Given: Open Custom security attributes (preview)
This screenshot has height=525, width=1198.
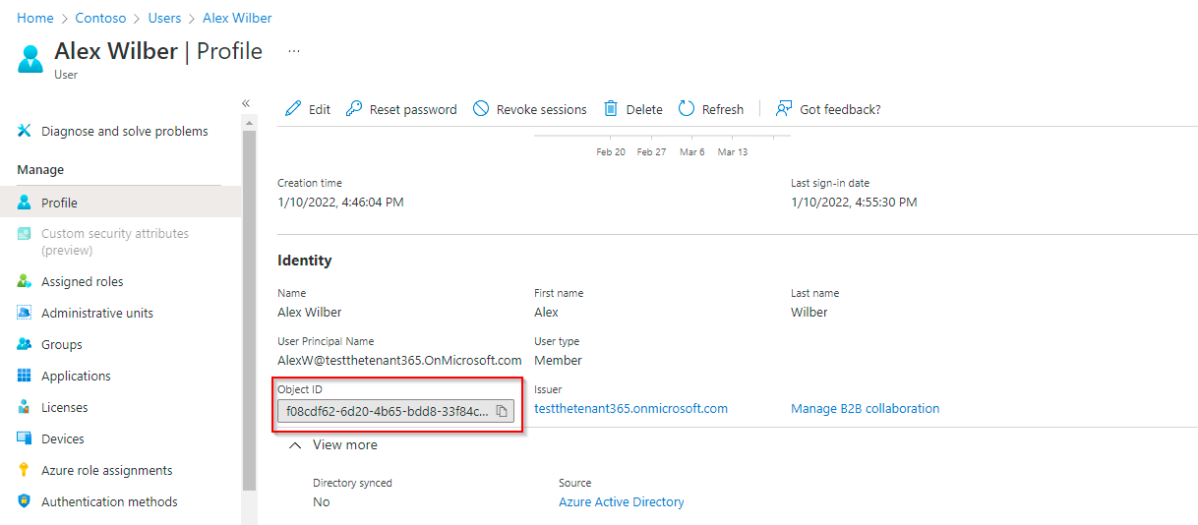Looking at the screenshot, I should (x=115, y=242).
